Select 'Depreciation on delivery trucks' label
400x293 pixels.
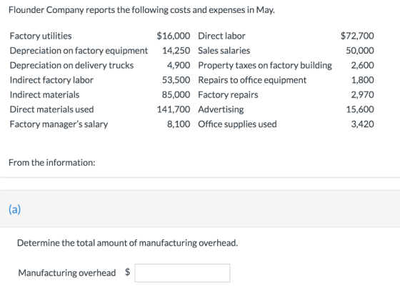click(71, 65)
